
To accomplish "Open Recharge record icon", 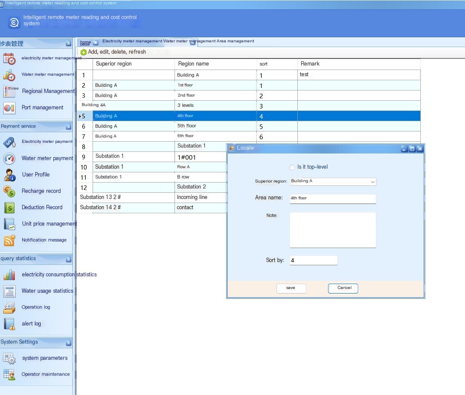I will click(9, 191).
